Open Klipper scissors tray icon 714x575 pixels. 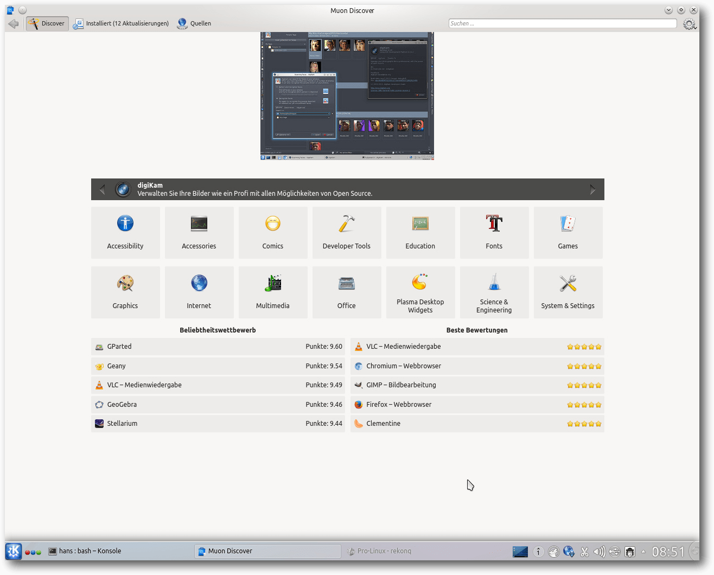tap(584, 552)
